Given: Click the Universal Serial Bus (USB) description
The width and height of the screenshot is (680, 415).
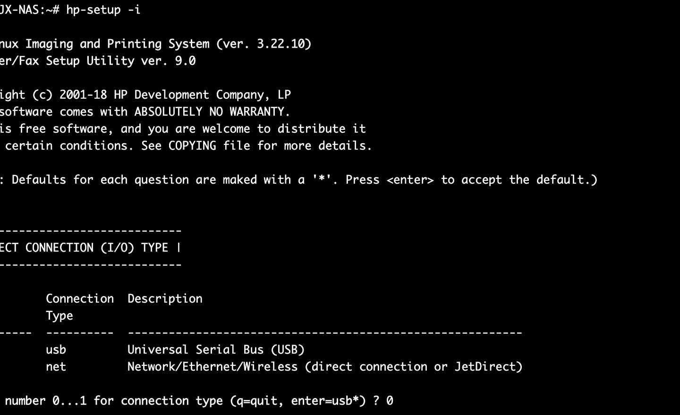Looking at the screenshot, I should point(216,350).
